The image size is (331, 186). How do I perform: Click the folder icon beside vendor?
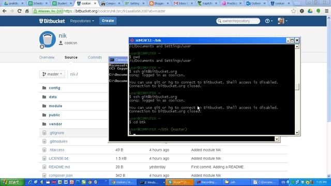(44, 124)
